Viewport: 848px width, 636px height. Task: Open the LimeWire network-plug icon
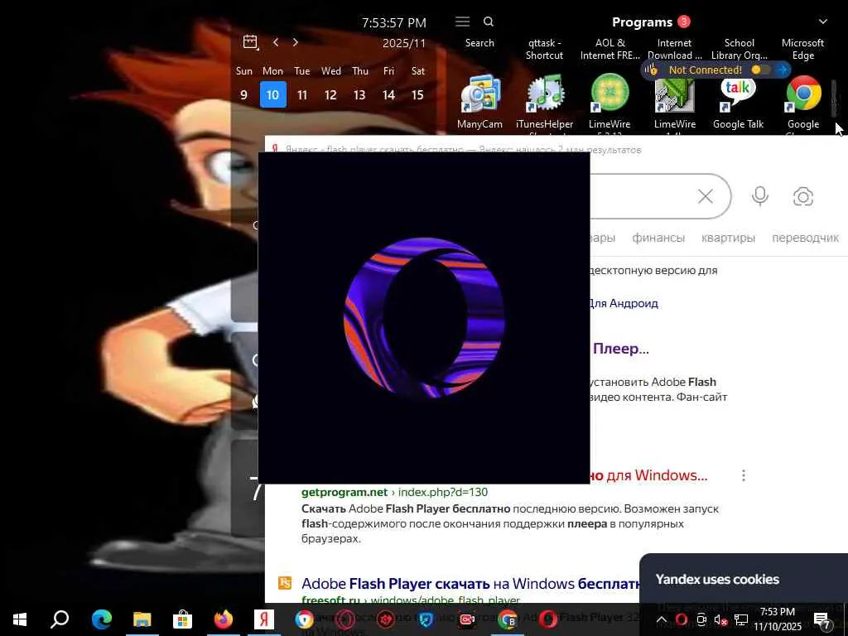pos(674,96)
